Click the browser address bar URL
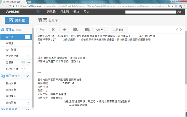This screenshot has width=187, height=117. click(94, 6)
